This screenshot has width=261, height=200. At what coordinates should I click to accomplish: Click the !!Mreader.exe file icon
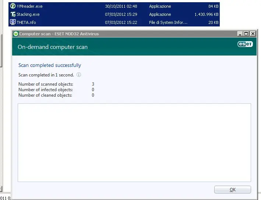click(x=13, y=6)
